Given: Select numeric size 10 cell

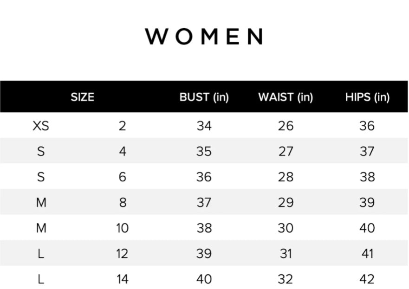Looking at the screenshot, I should 122,228.
